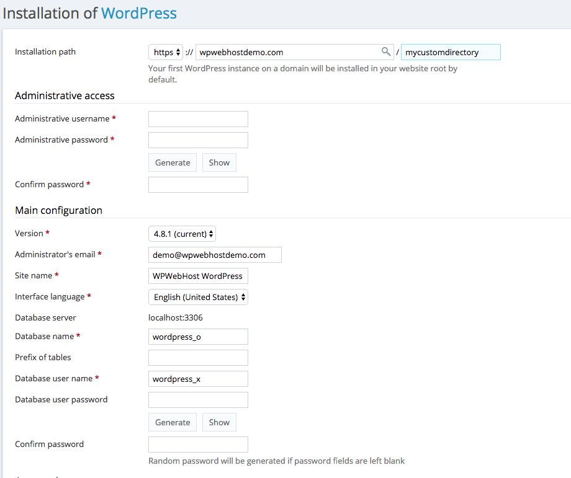Screen dimensions: 571x478
Task: Open the https protocol dropdown
Action: point(166,52)
